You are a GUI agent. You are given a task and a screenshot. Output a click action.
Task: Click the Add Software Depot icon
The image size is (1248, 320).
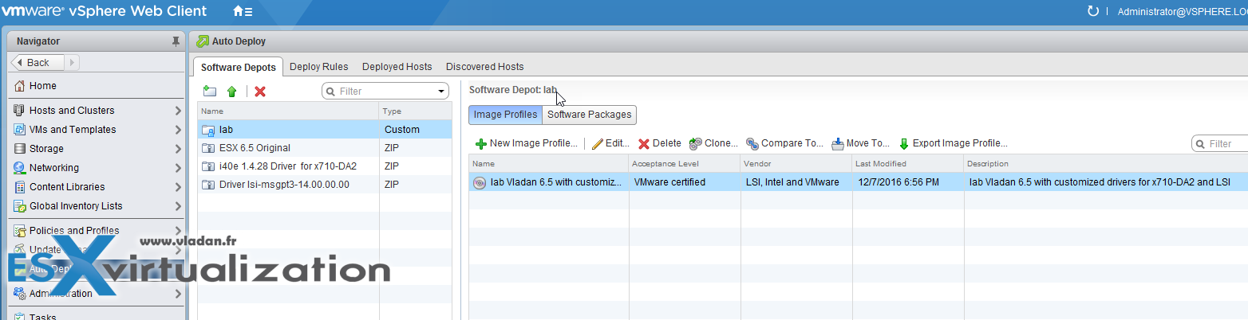tap(210, 92)
